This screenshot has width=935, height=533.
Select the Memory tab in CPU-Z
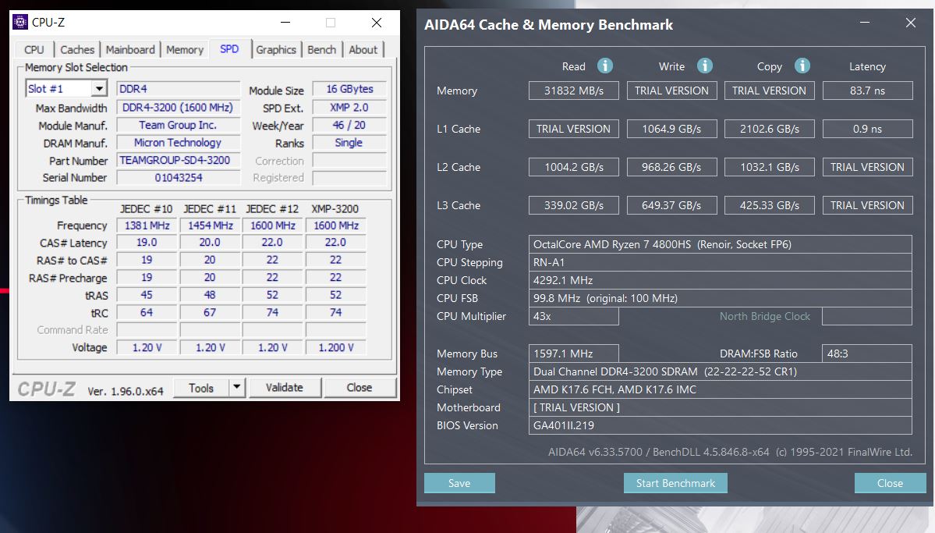(x=184, y=49)
